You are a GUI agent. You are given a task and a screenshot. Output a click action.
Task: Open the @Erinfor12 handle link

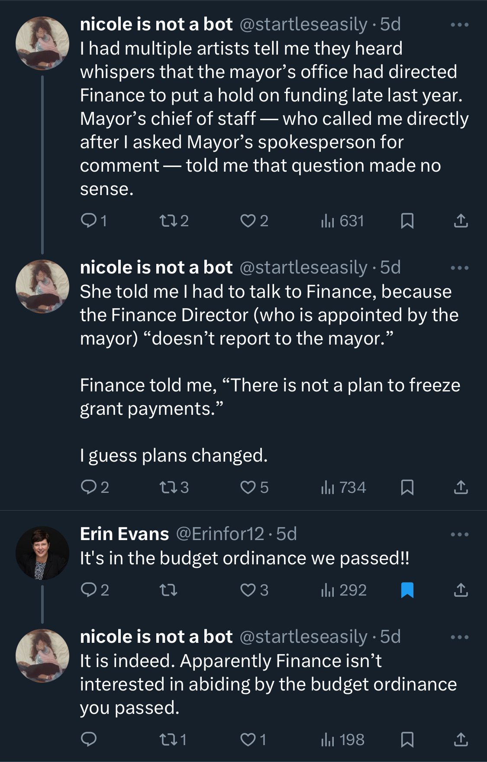click(220, 534)
